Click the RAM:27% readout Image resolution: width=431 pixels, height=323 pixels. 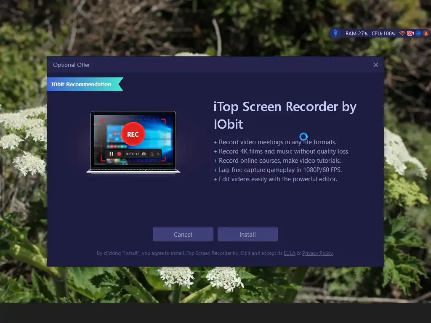356,34
